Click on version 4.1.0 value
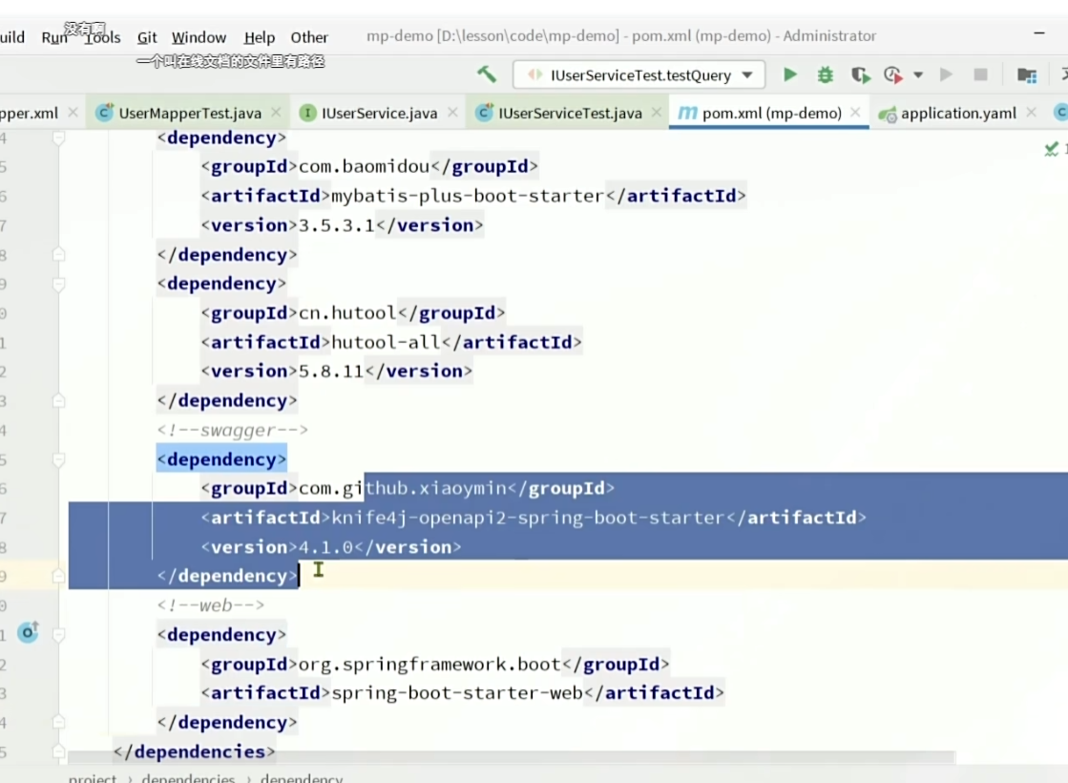1068x783 pixels. tap(325, 548)
